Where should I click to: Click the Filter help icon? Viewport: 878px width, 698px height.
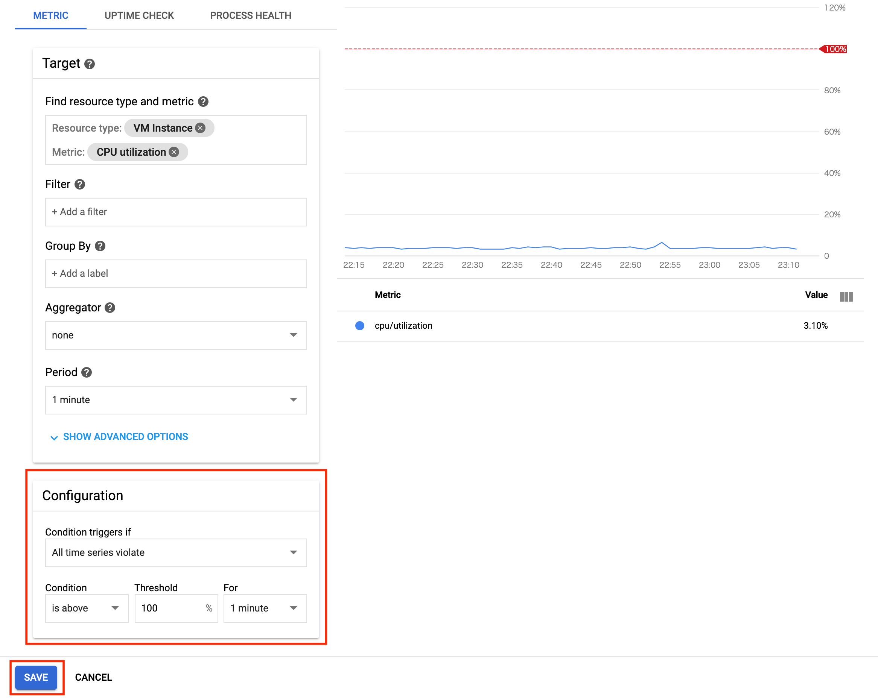point(80,184)
